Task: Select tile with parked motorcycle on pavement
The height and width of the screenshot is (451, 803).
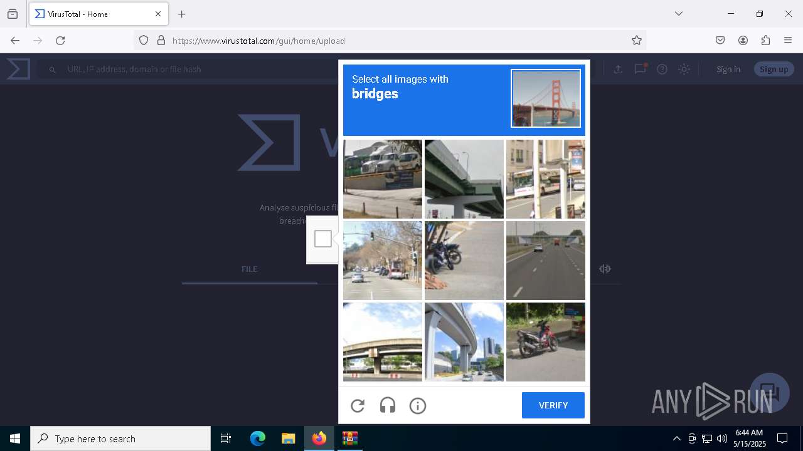Action: (464, 261)
